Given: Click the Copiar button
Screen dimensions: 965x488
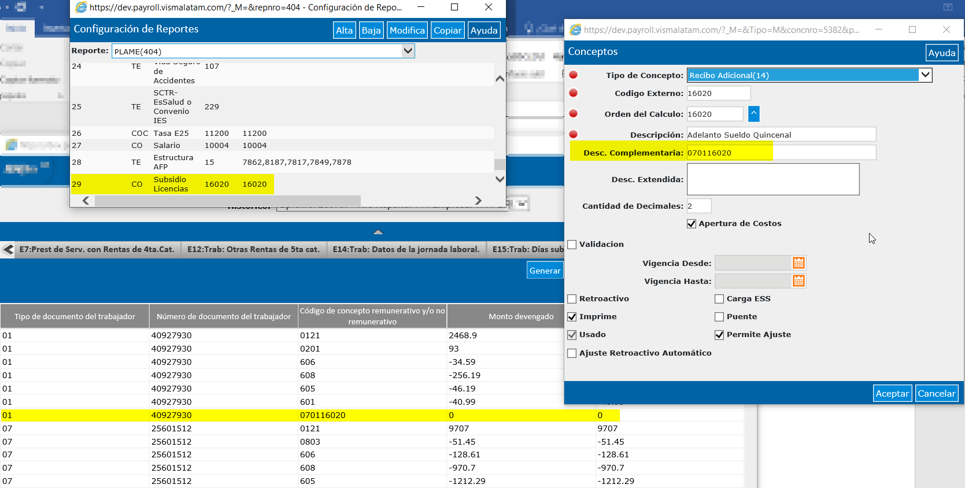Looking at the screenshot, I should [448, 30].
